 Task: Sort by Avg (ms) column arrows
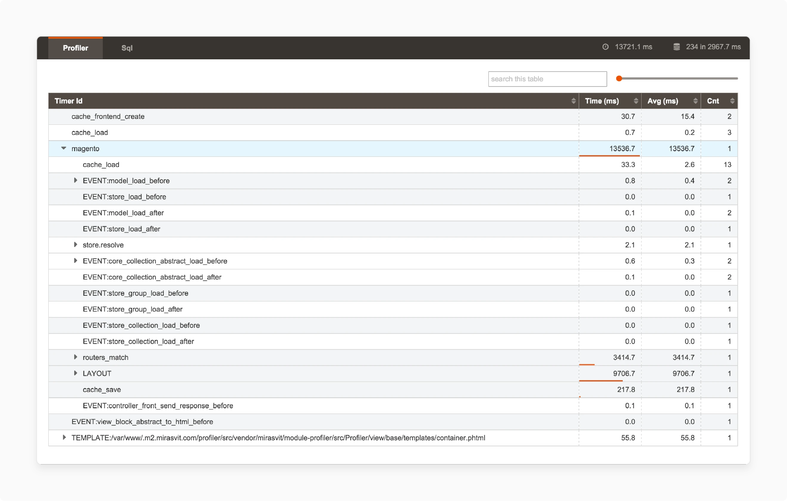(696, 101)
